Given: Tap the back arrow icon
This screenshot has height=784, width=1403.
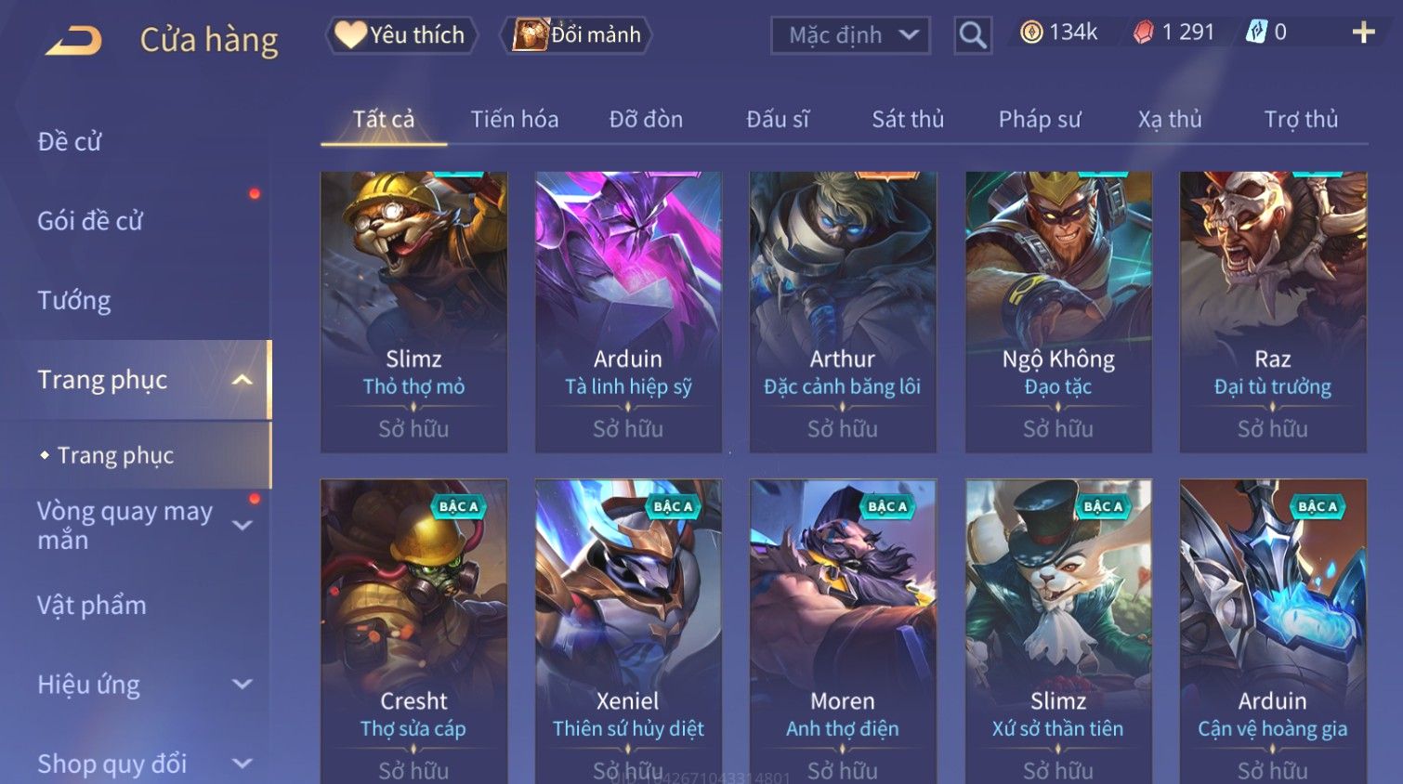Looking at the screenshot, I should point(74,41).
